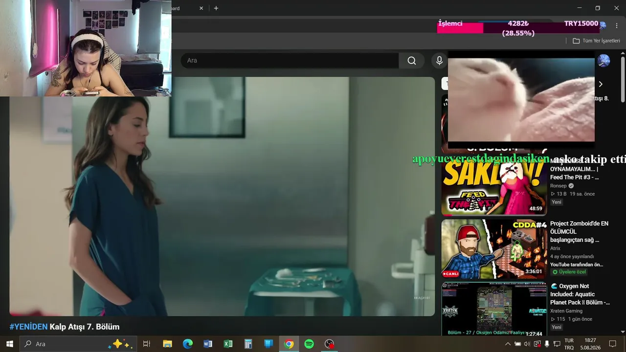Switch the TUR TRQ input language
This screenshot has width=626, height=352.
569,344
